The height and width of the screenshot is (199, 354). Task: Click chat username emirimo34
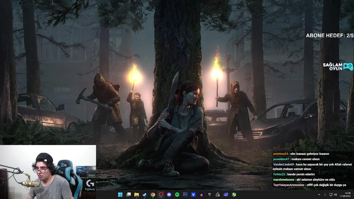pyautogui.click(x=280, y=154)
